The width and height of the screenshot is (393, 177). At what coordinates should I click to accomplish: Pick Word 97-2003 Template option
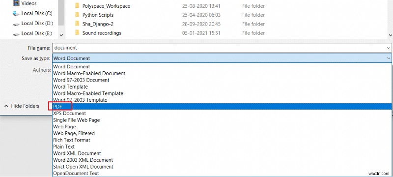222,100
